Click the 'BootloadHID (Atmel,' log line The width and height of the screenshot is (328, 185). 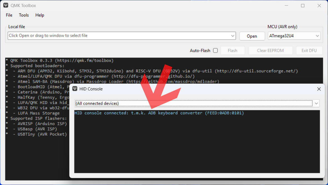point(37,87)
